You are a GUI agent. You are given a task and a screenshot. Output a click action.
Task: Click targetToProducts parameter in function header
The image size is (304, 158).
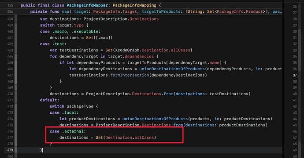(161, 11)
